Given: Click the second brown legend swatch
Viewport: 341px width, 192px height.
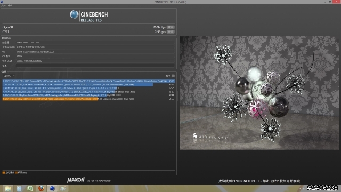Looking at the screenshot, I should pos(17,173).
